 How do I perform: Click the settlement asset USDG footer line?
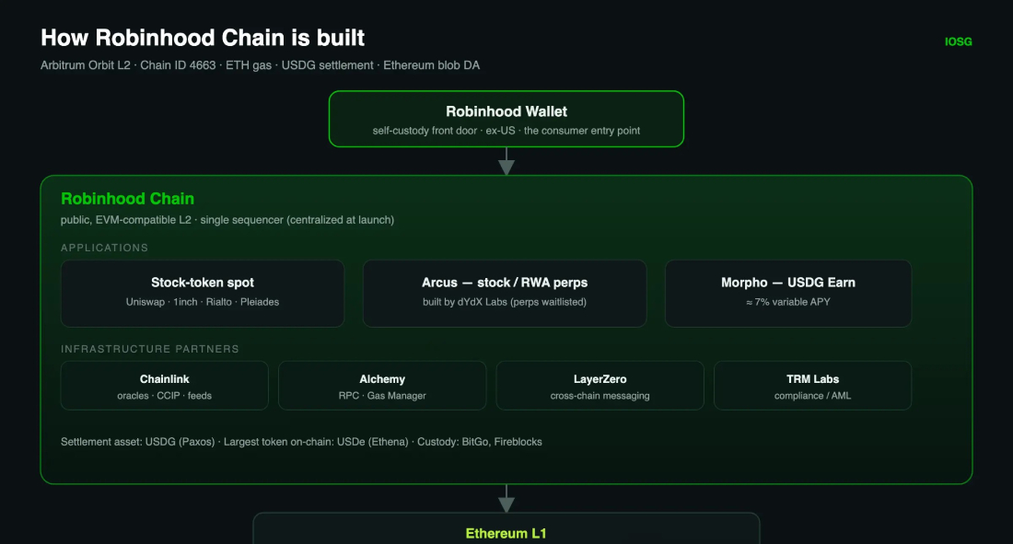(301, 442)
